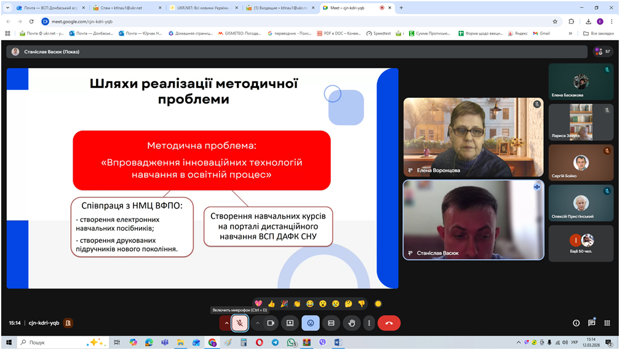
Task: Toggle closed captions button
Action: [331, 323]
